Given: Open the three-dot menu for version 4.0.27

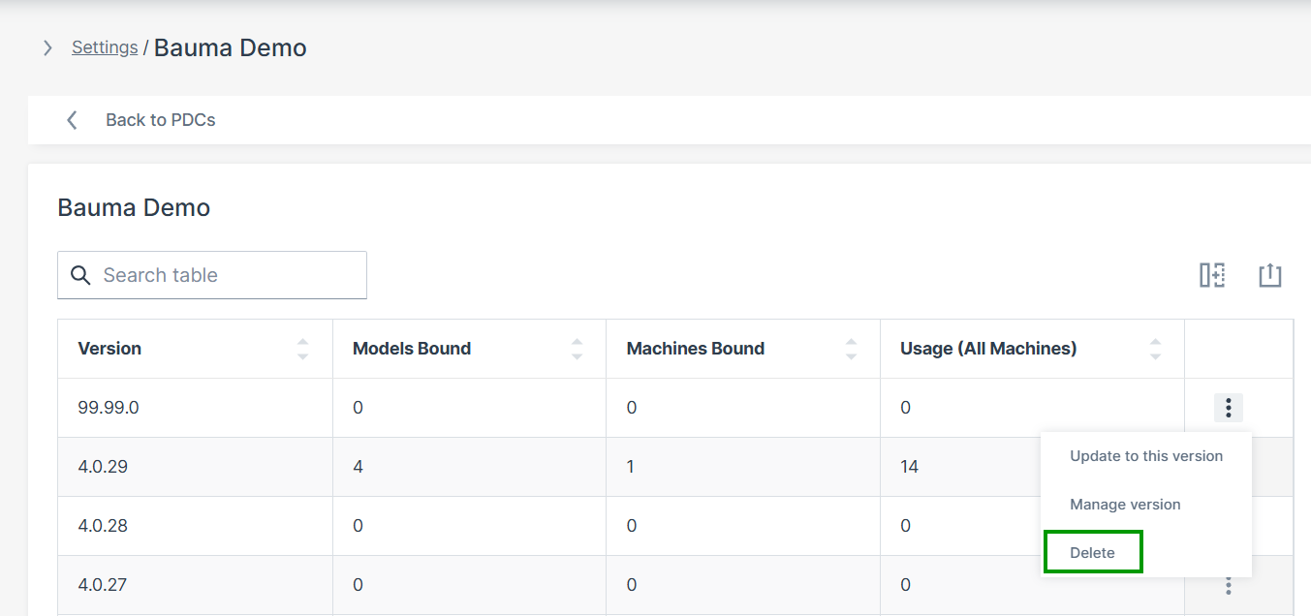Looking at the screenshot, I should pyautogui.click(x=1228, y=585).
